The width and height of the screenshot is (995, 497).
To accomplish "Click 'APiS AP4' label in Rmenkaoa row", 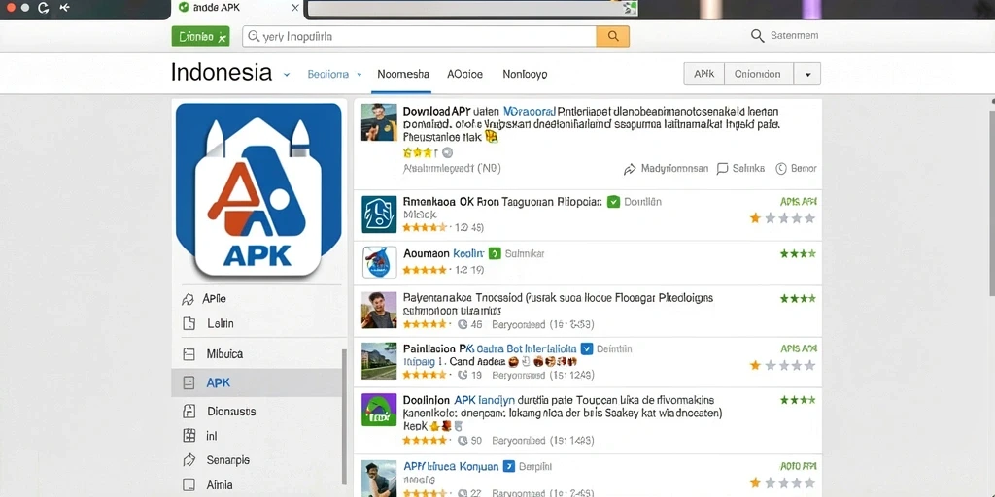I will [799, 202].
